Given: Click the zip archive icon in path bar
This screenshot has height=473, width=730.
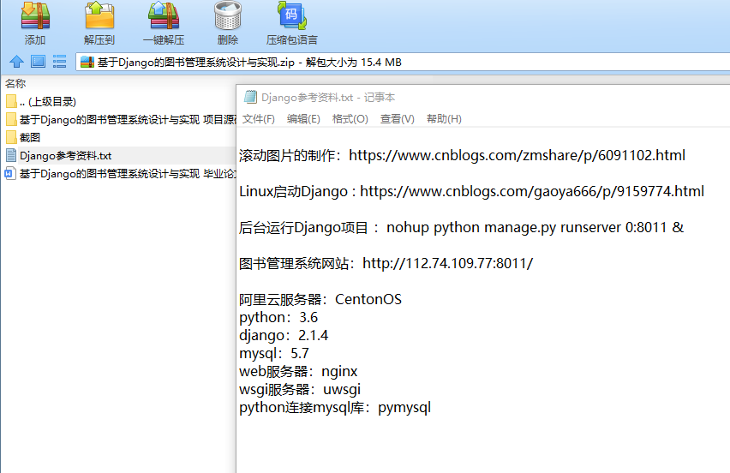Looking at the screenshot, I should (x=87, y=62).
